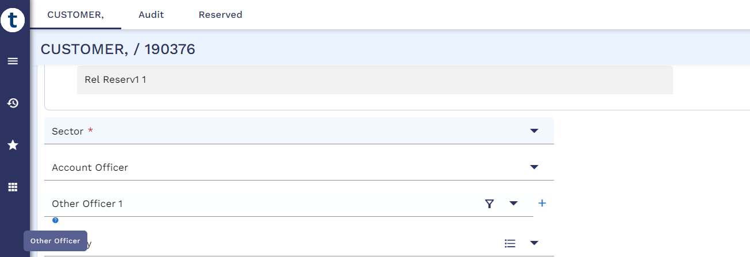Screen dimensions: 750x257
Task: Switch to the Audit tab
Action: coord(151,15)
